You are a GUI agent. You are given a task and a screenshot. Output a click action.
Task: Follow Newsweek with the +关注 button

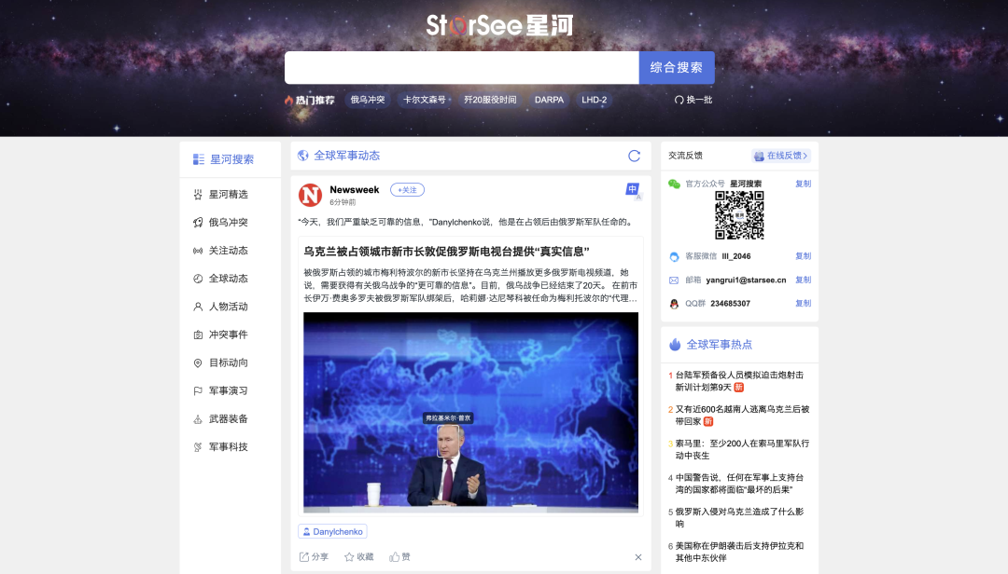click(407, 189)
